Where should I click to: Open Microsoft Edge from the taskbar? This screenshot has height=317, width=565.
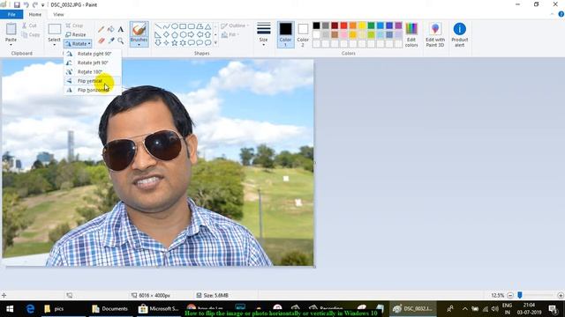click(x=30, y=309)
